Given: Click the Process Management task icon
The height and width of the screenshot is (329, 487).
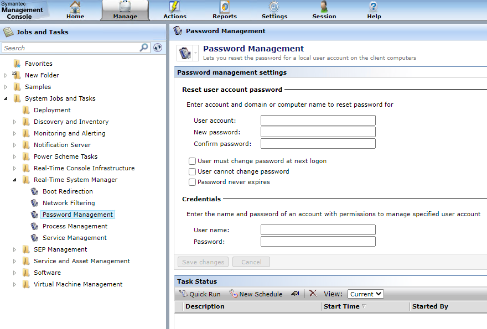Looking at the screenshot, I should coord(34,226).
